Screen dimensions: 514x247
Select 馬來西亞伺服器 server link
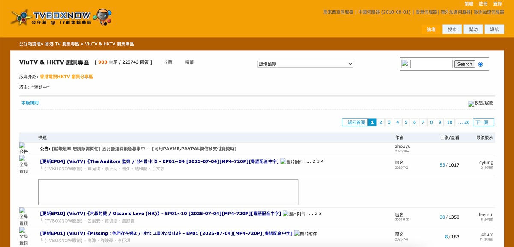(x=338, y=12)
